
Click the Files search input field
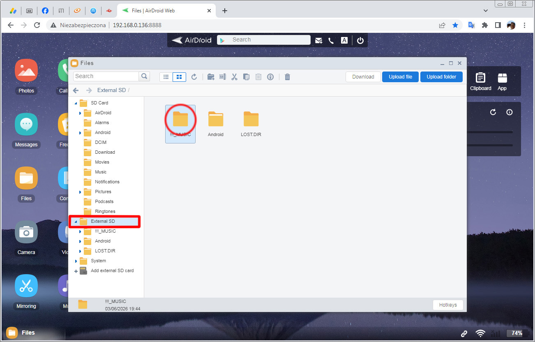[x=106, y=76]
